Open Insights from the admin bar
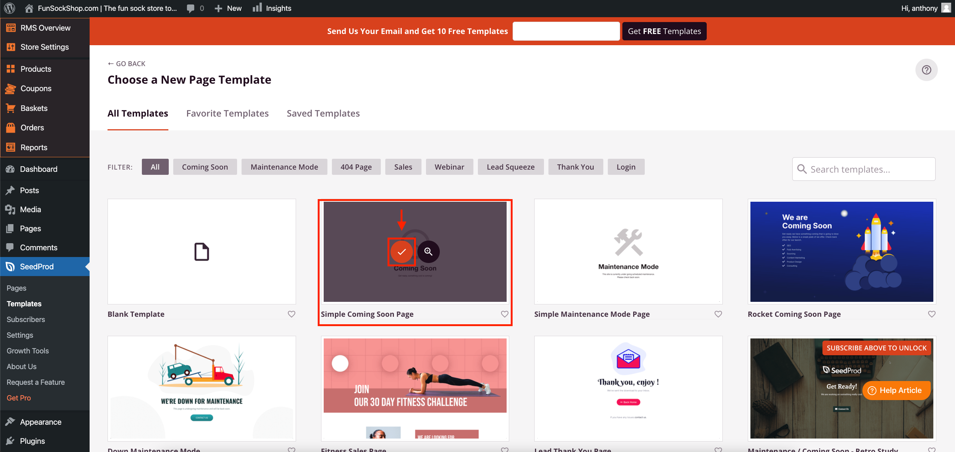The image size is (955, 452). click(272, 8)
